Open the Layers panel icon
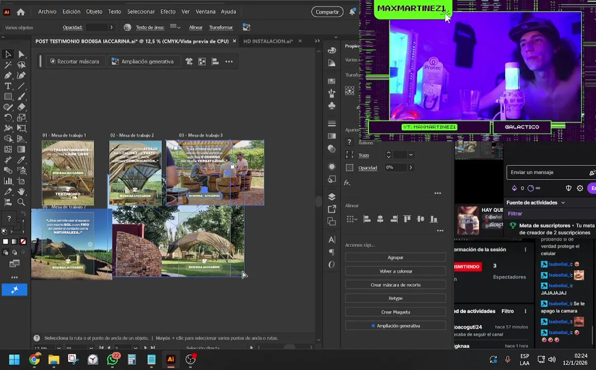 (x=332, y=197)
